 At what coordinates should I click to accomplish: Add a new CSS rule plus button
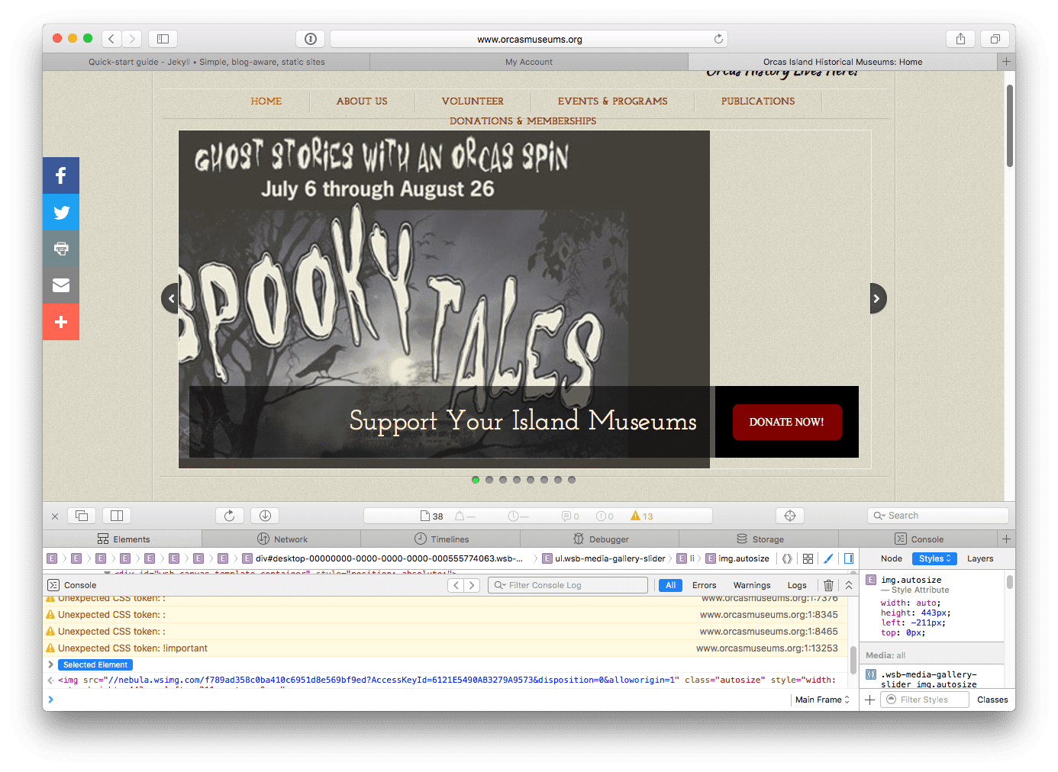869,700
